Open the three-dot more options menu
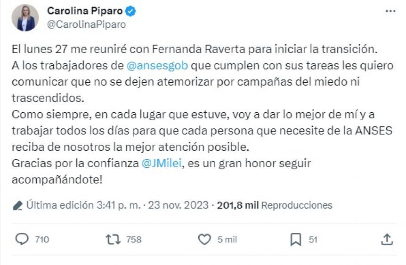406x265 pixels. point(390,11)
